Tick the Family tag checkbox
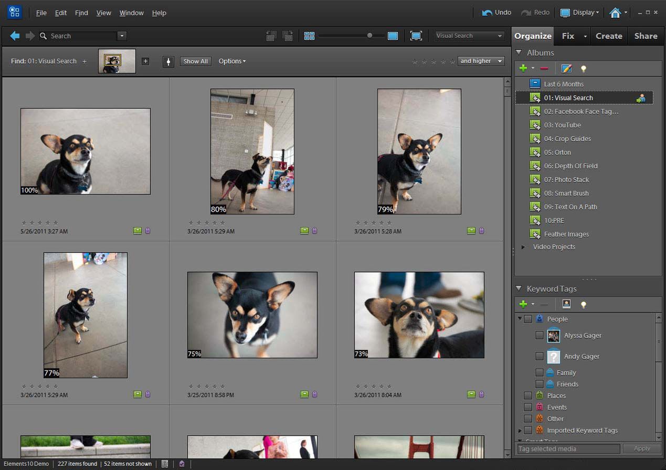The width and height of the screenshot is (666, 470). click(540, 372)
